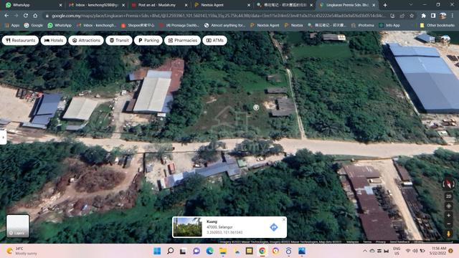This screenshot has width=459, height=258.
Task: Open taskbar Search
Action: [x=170, y=251]
